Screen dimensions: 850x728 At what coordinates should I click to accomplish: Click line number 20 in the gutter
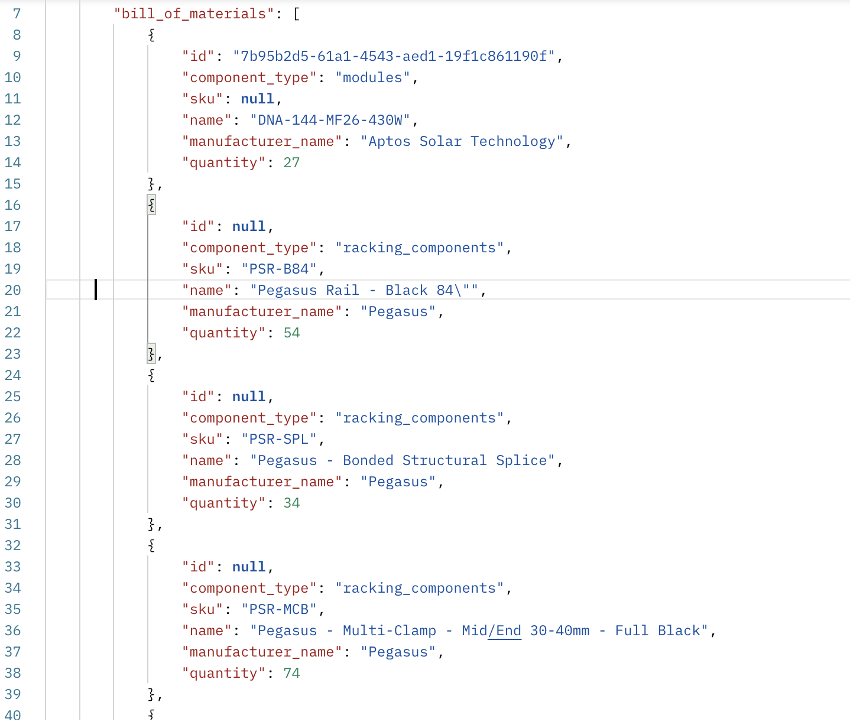pyautogui.click(x=13, y=290)
